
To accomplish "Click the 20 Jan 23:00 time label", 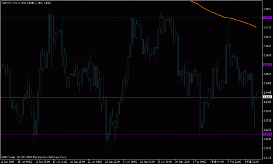I will [77, 162].
